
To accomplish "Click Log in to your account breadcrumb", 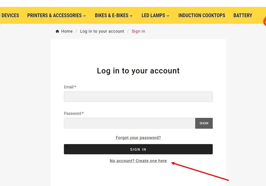I will (102, 31).
